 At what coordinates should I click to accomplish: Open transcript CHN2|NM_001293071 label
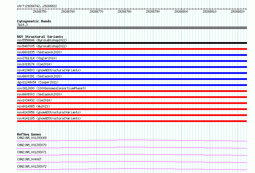coord(32,152)
